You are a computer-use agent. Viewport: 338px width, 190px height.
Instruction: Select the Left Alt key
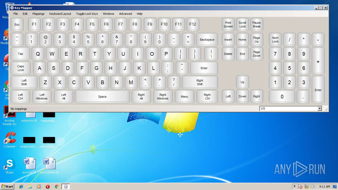[64, 97]
